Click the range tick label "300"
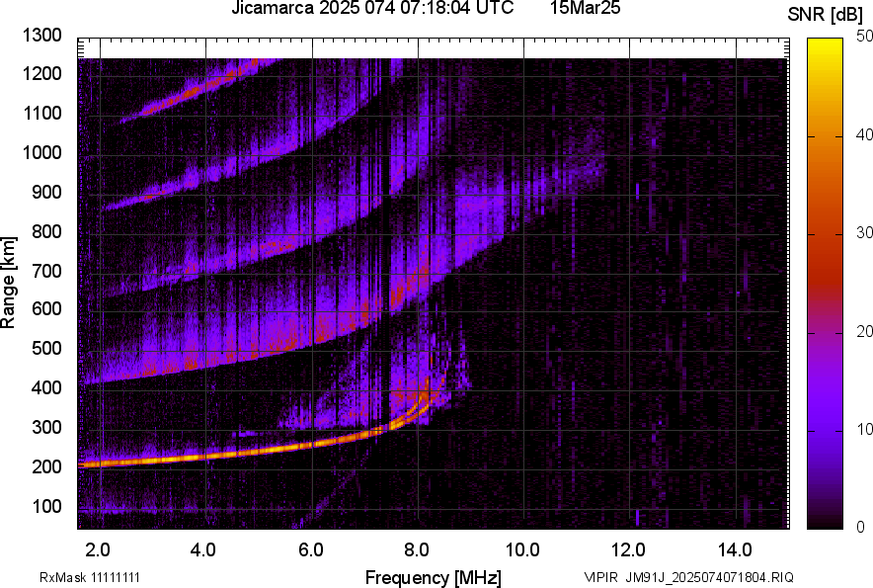 click(46, 428)
